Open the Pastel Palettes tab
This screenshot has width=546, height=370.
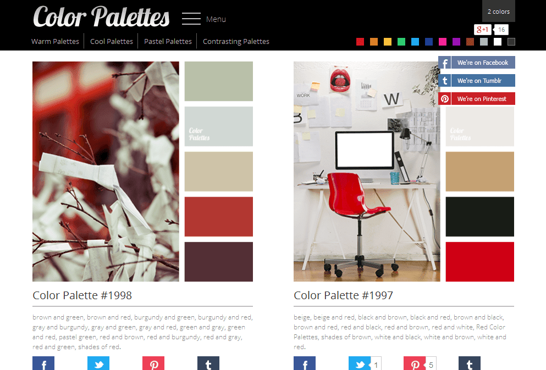pyautogui.click(x=168, y=41)
